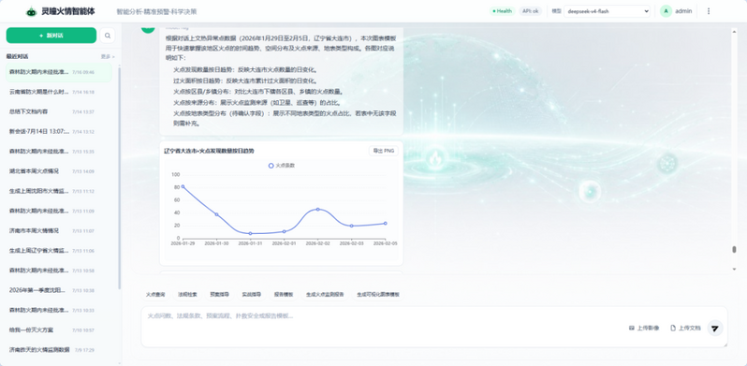Click the green robot app logo
Screen dimensions: 747x366
(x=32, y=11)
